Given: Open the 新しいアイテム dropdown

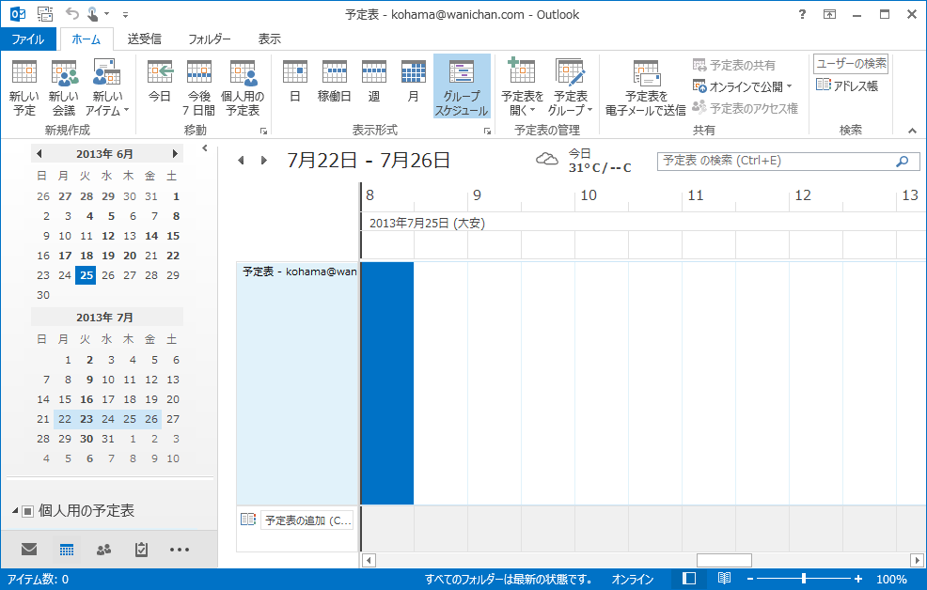Looking at the screenshot, I should tap(107, 87).
